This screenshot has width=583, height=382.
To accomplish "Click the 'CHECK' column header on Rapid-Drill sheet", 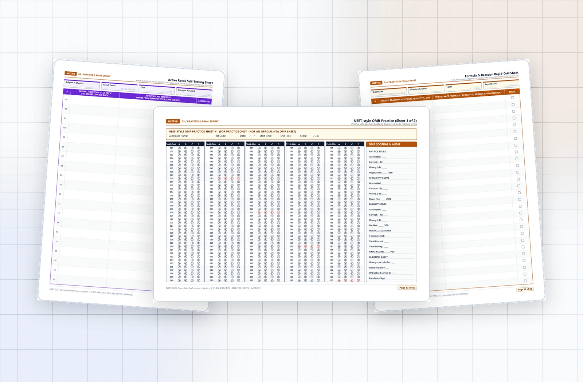I will 512,92.
